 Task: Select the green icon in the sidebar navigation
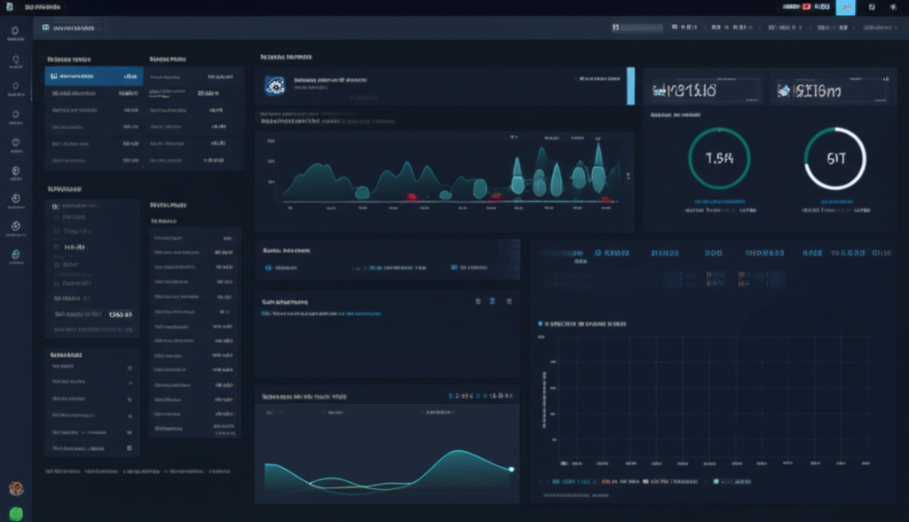[x=15, y=255]
